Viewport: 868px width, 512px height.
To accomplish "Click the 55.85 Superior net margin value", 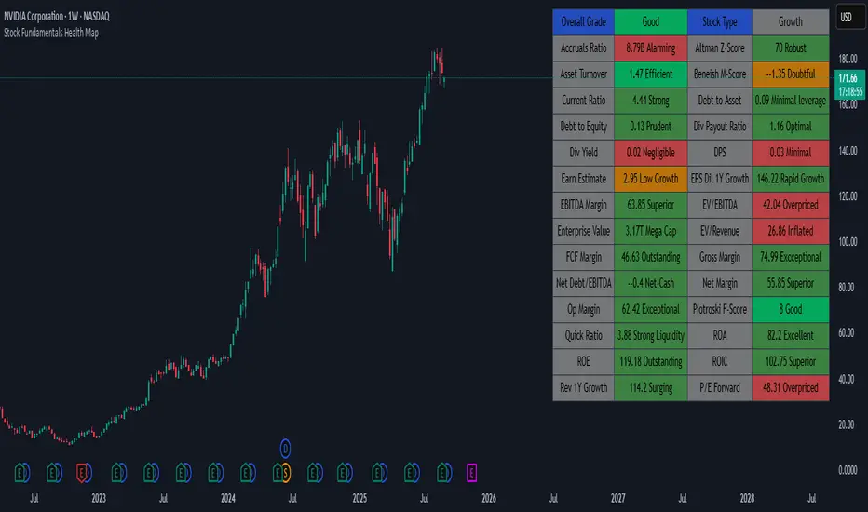I will coord(791,283).
